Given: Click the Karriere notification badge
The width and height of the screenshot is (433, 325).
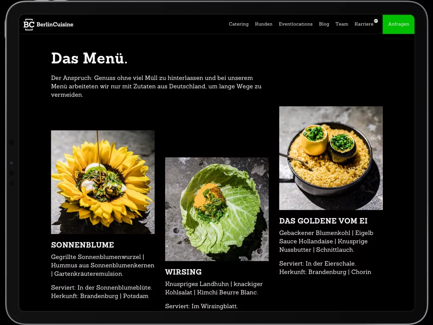Looking at the screenshot, I should point(376,21).
